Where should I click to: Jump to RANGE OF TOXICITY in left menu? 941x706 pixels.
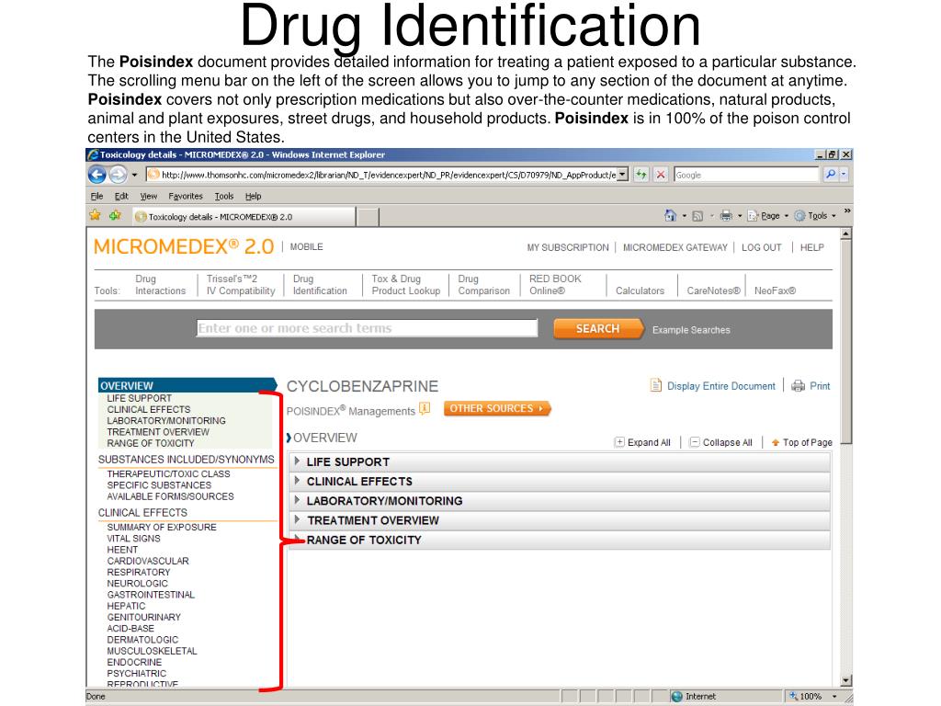tap(151, 443)
